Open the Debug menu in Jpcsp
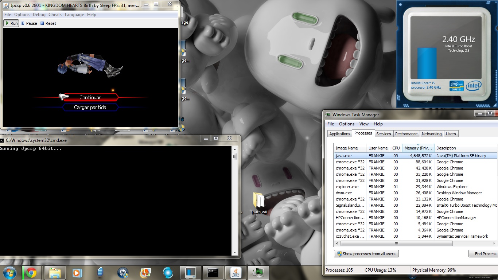 [39, 15]
